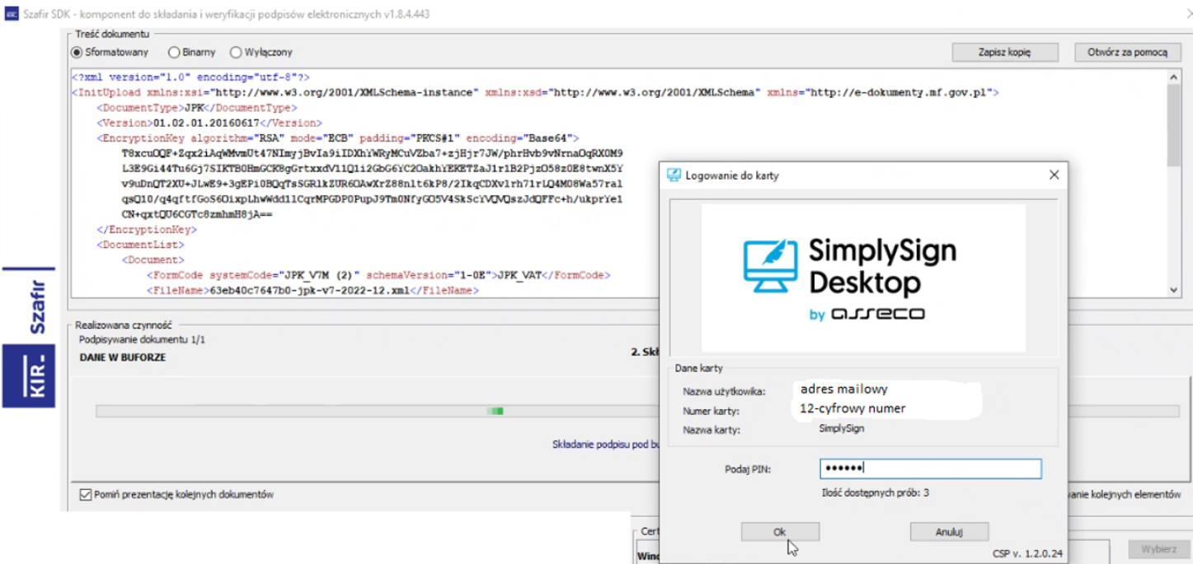The image size is (1193, 564).
Task: Confirm PIN with the Ok button
Action: coord(780,532)
